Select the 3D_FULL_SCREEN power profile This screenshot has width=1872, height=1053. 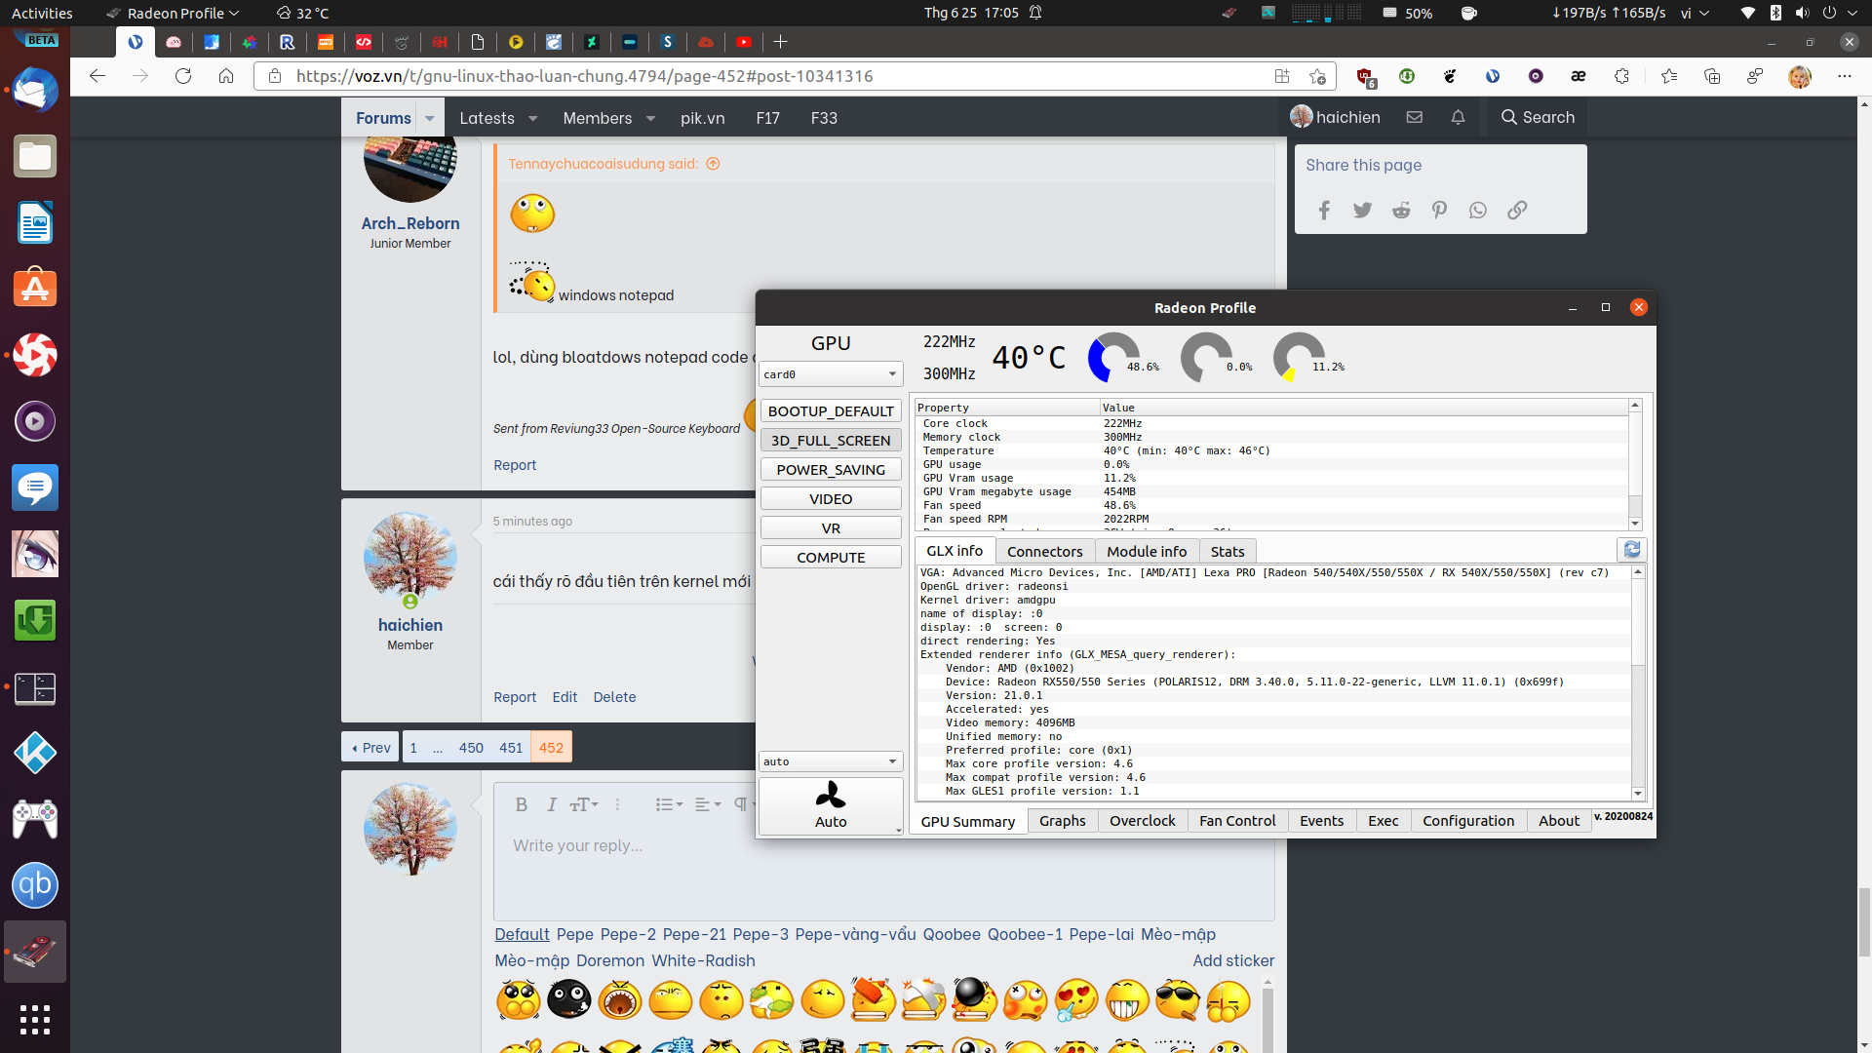(831, 441)
